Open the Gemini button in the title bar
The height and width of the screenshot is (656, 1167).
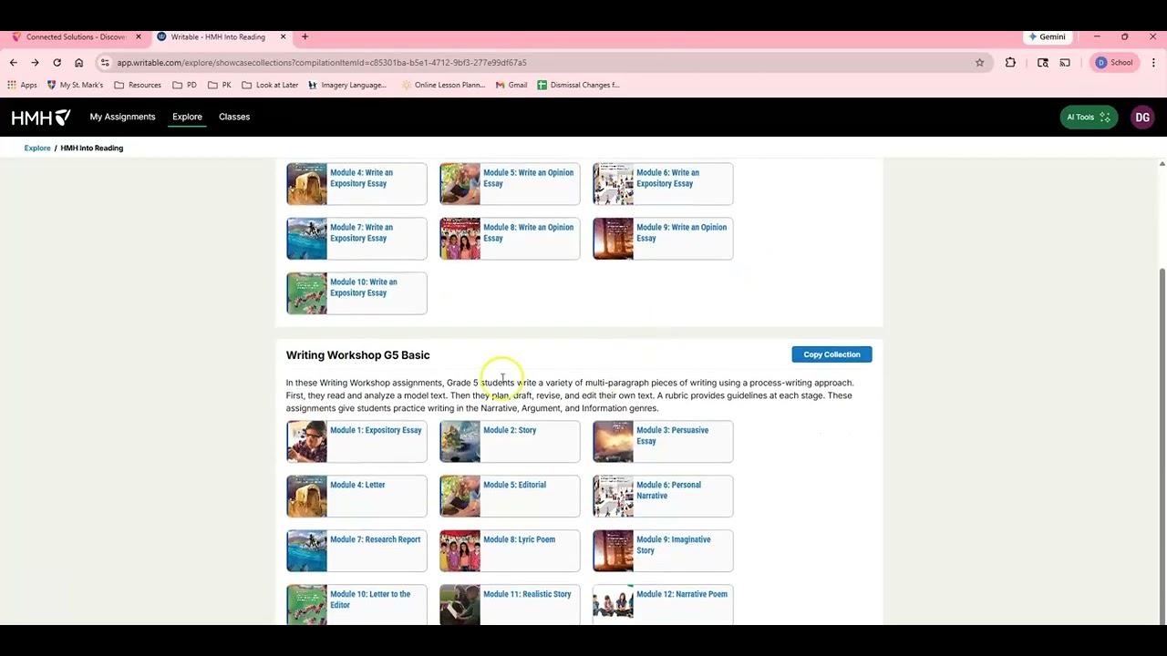coord(1047,36)
